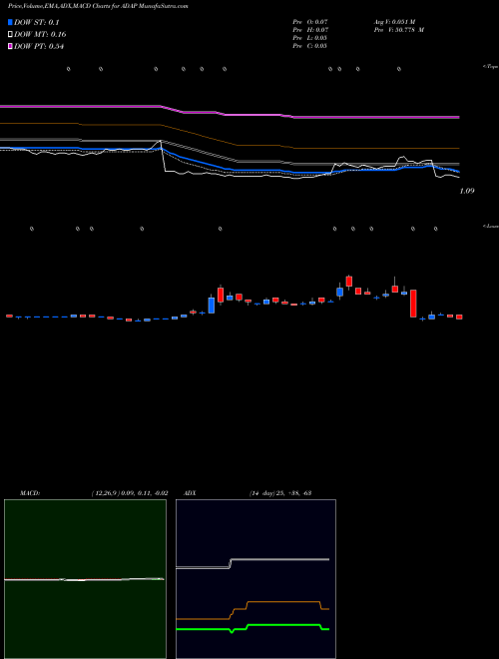Click the magenta DOW PT legend swatch

pos(10,46)
